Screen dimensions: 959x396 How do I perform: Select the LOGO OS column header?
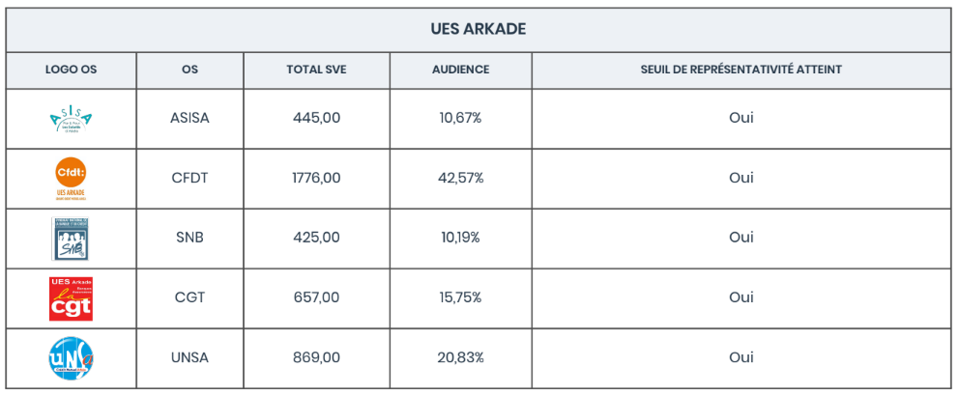(x=71, y=70)
